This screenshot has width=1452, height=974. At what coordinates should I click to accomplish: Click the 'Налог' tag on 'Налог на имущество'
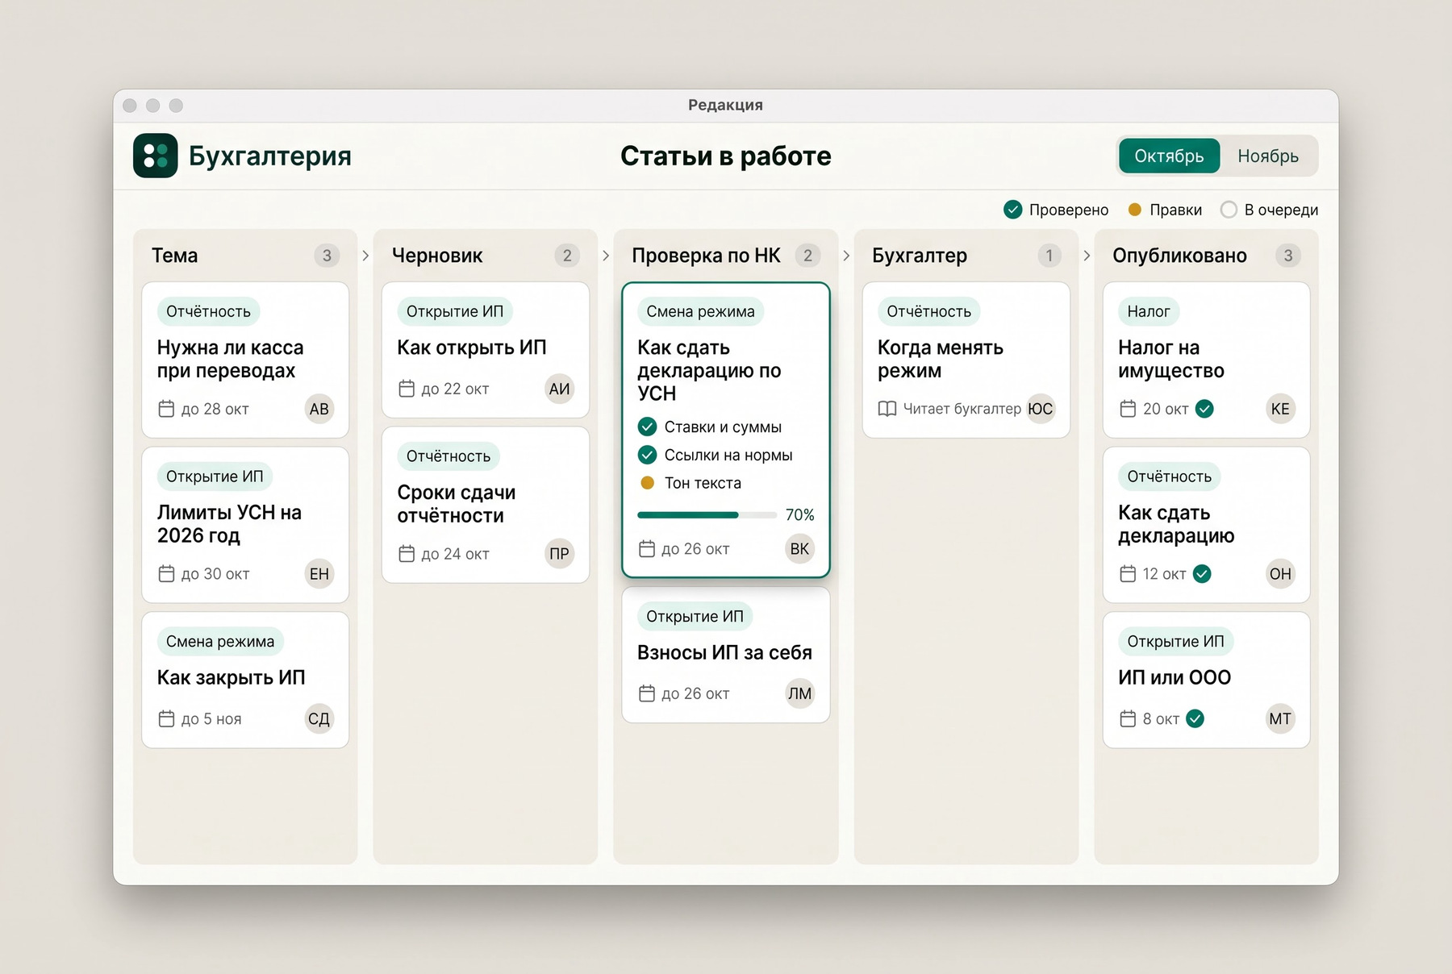coord(1149,311)
